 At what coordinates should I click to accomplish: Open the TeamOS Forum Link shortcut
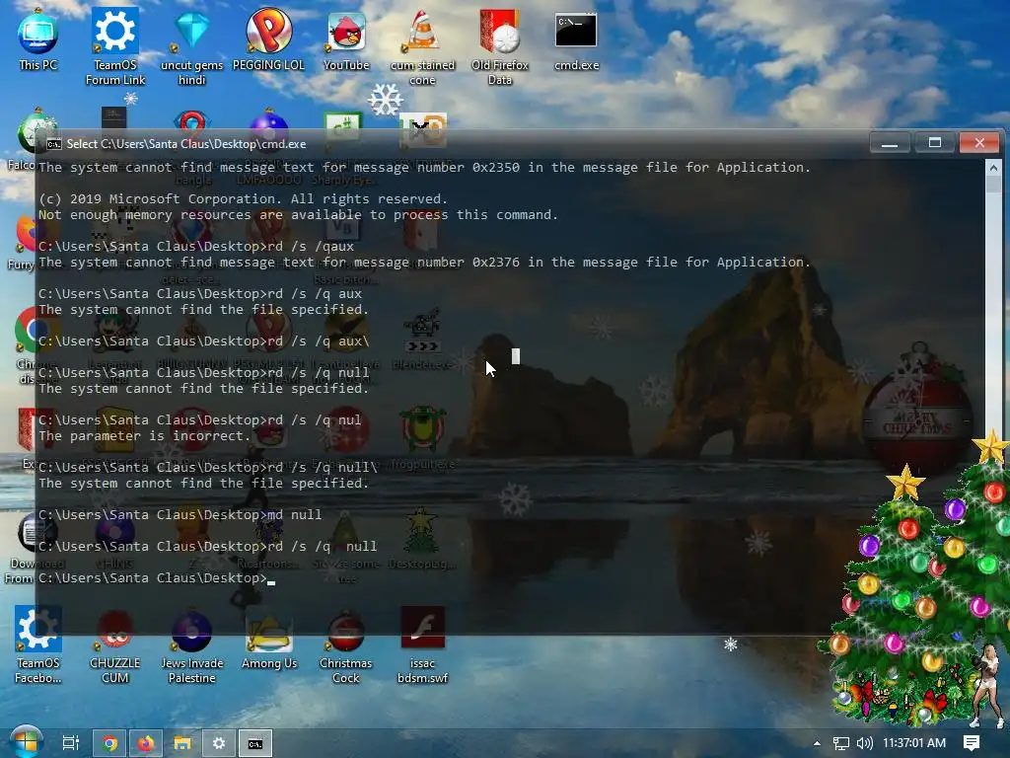pos(115,45)
